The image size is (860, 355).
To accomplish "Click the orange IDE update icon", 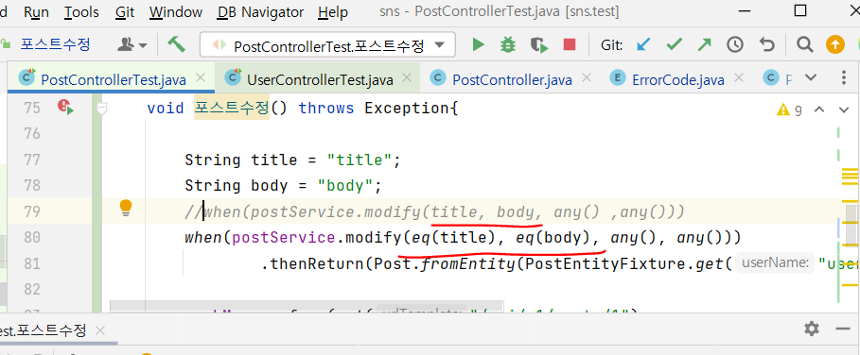I will click(835, 44).
